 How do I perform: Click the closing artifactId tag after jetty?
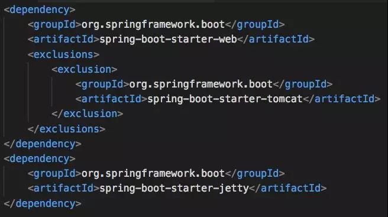coord(288,188)
